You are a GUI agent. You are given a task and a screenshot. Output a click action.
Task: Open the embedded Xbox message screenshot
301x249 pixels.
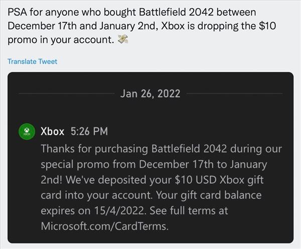tap(150, 158)
